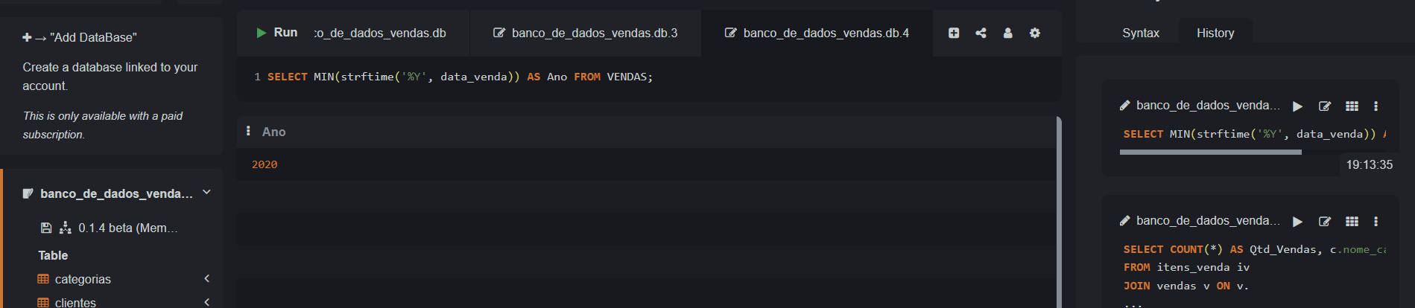Show grid view for the first history query

[x=1352, y=106]
